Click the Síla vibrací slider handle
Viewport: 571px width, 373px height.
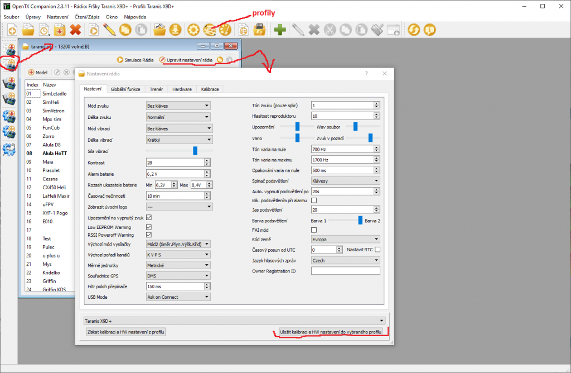[x=195, y=150]
